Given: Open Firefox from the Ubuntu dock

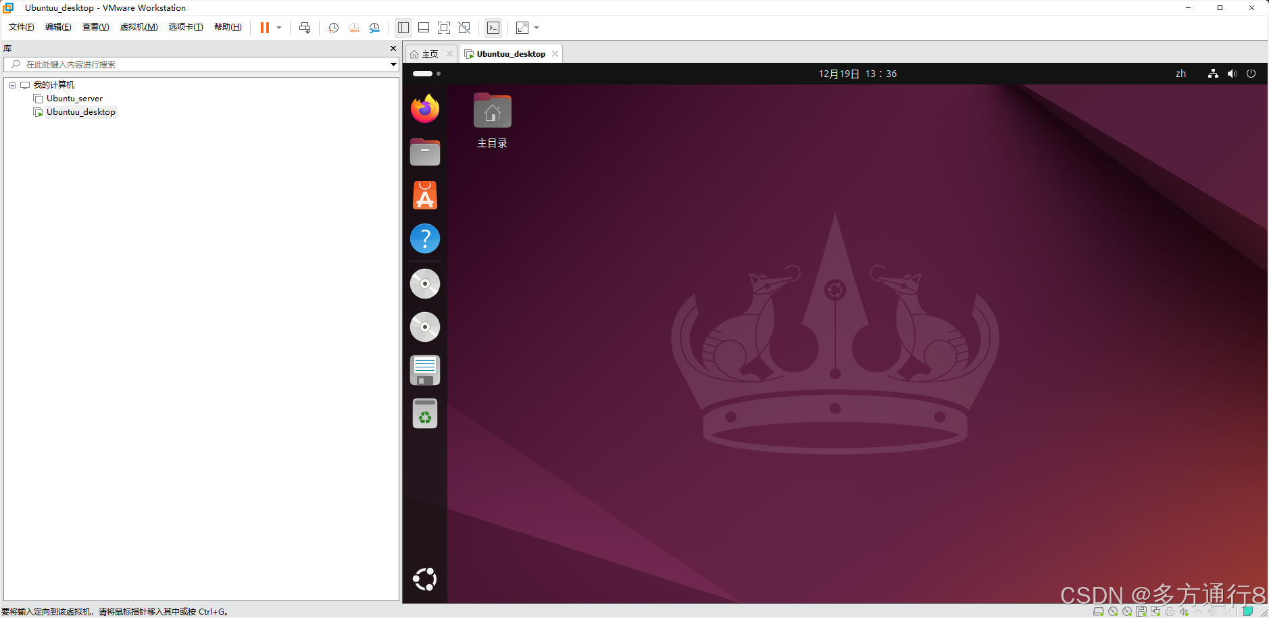Looking at the screenshot, I should point(424,108).
